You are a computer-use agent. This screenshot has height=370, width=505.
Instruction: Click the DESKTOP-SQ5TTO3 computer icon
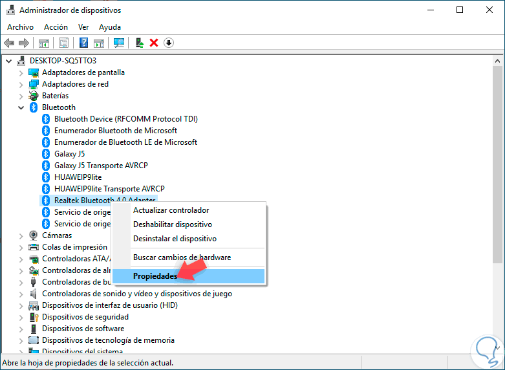(x=21, y=61)
